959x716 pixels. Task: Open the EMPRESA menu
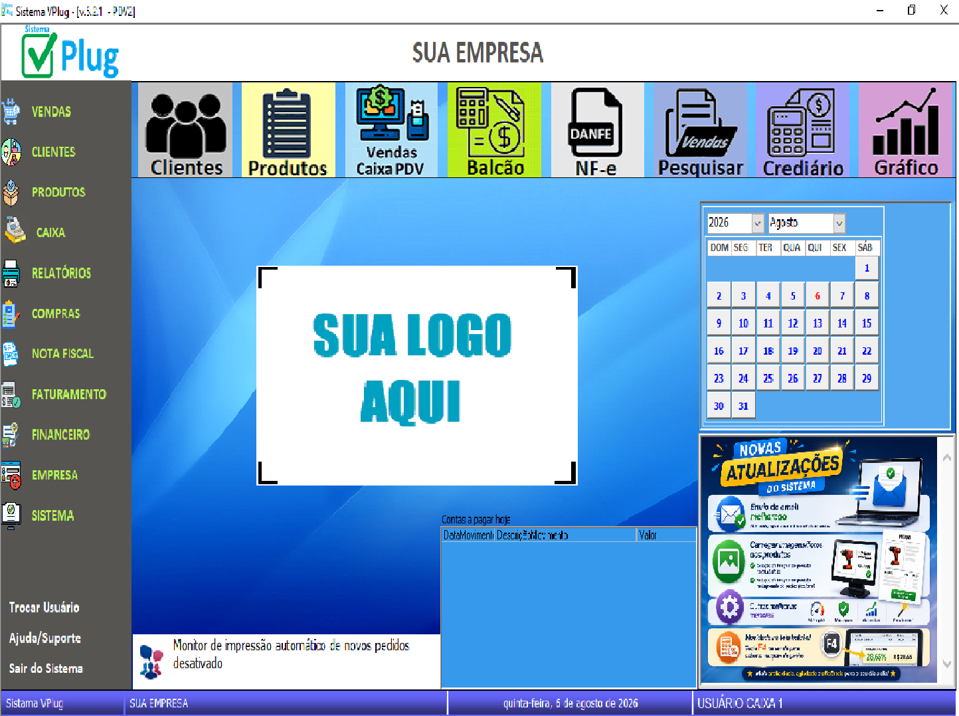click(54, 475)
